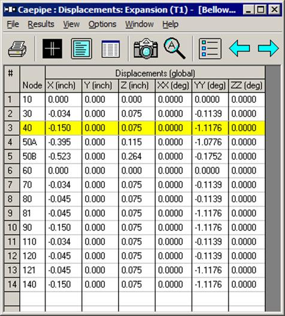Go to previous result with left arrow
This screenshot has width=285, height=316.
[x=239, y=48]
